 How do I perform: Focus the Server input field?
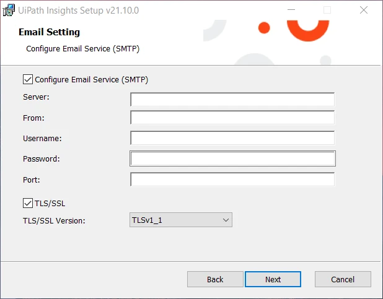232,99
